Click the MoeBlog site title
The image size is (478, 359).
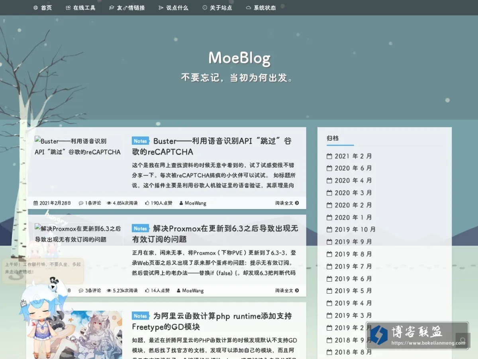[239, 58]
